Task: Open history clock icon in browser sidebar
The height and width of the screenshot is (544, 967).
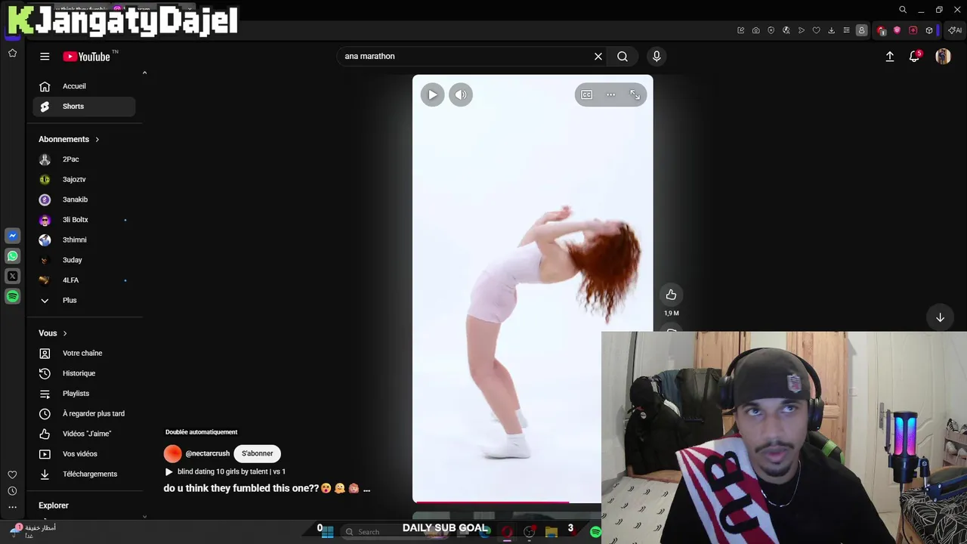Action: pos(12,491)
